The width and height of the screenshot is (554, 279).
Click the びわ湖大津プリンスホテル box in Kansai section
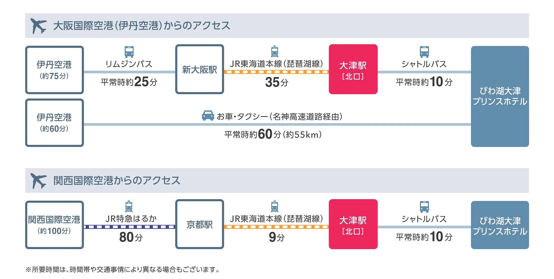[x=500, y=225]
